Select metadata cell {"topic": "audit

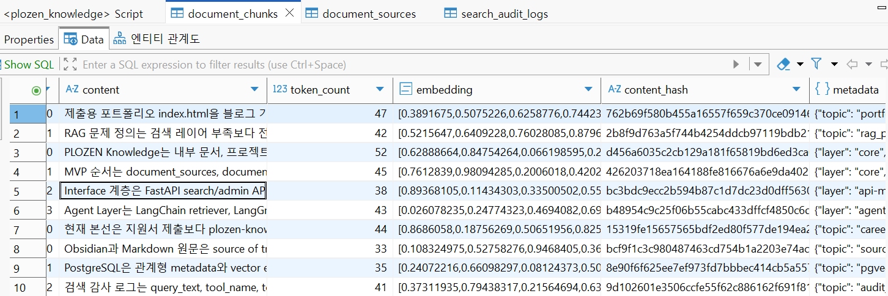pos(849,287)
